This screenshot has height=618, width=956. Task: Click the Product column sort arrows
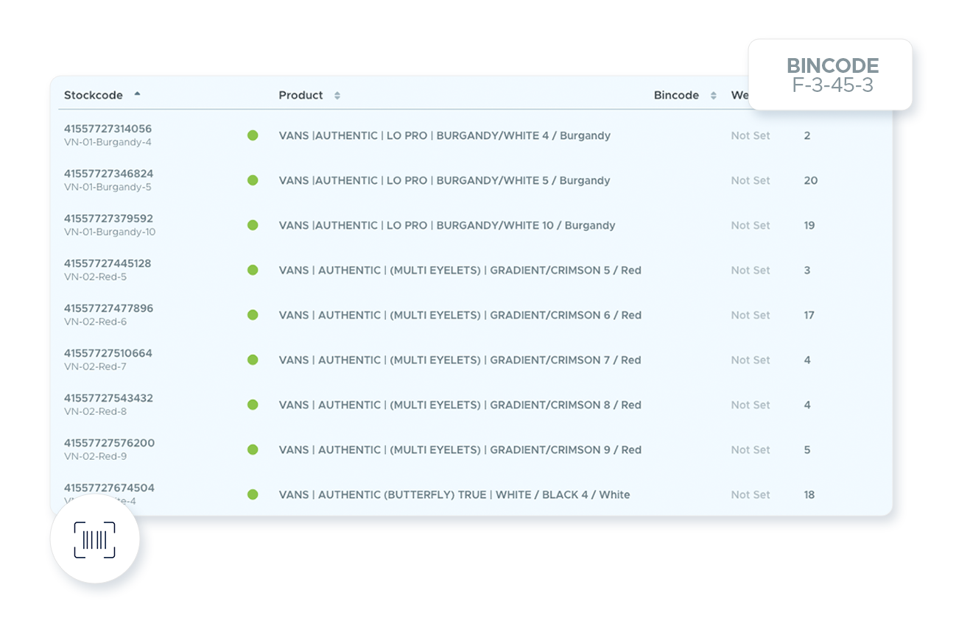pyautogui.click(x=337, y=96)
